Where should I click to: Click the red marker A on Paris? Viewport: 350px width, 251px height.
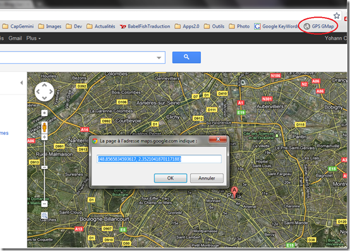click(x=234, y=192)
